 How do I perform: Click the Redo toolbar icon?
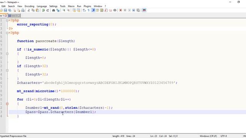[48, 10]
